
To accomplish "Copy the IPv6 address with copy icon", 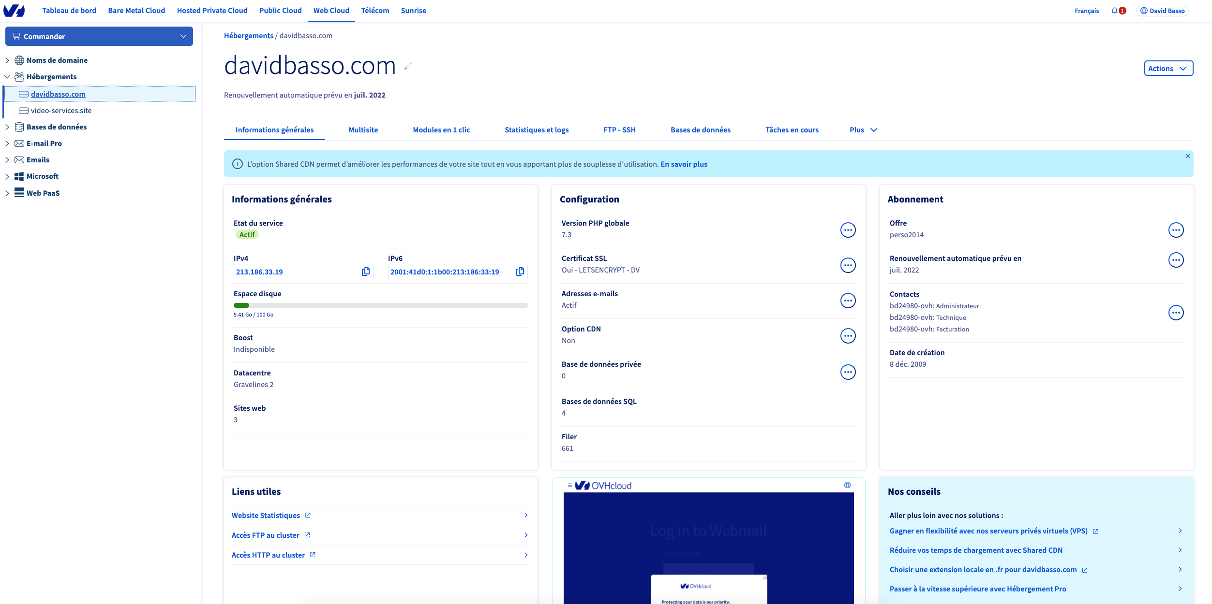I will click(x=520, y=272).
